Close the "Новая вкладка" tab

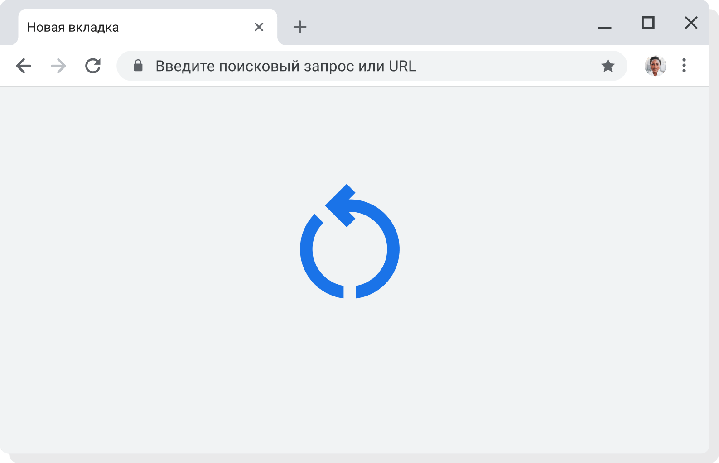(x=259, y=27)
